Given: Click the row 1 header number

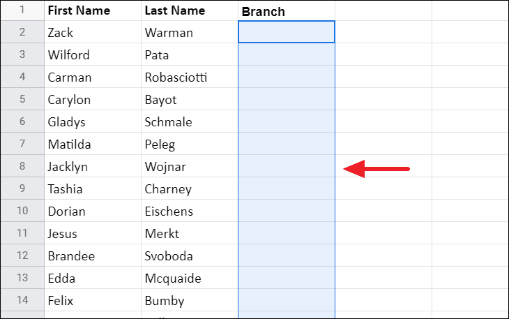Looking at the screenshot, I should coord(22,10).
